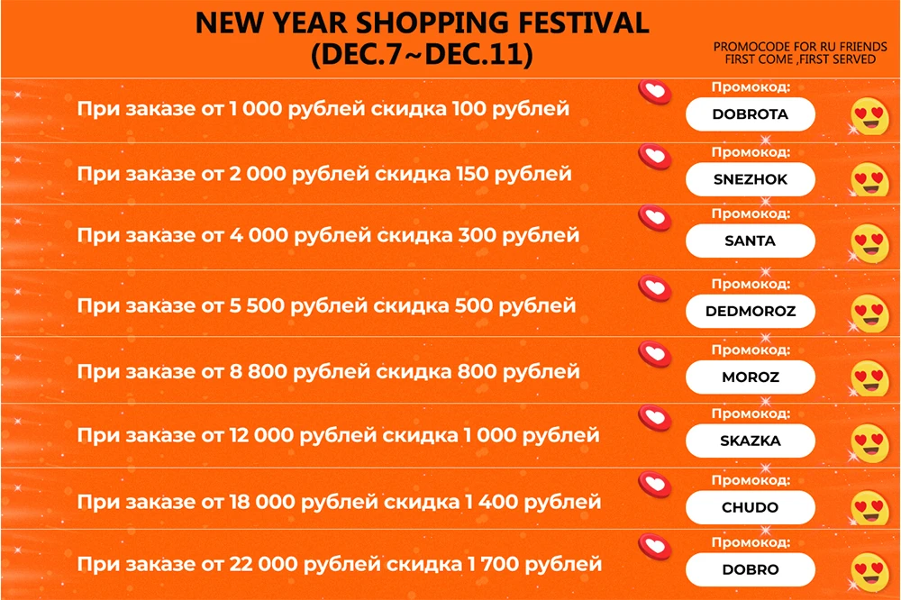Pick the CHUDO promocode button
901x600 pixels.
click(x=750, y=507)
